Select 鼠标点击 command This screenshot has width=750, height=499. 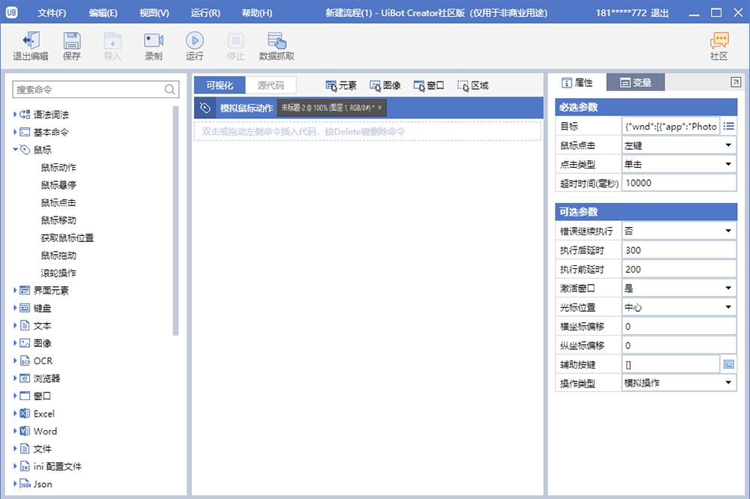pos(58,202)
